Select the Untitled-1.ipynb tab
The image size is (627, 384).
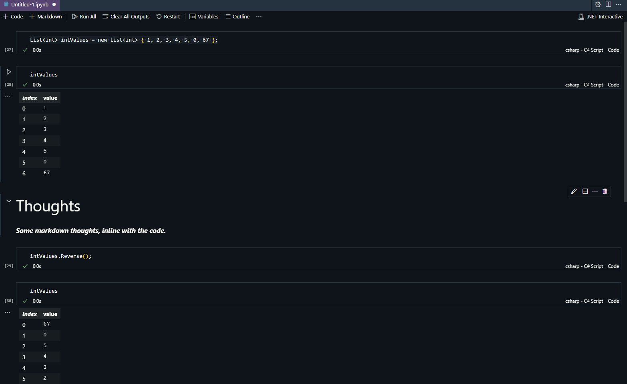[30, 5]
